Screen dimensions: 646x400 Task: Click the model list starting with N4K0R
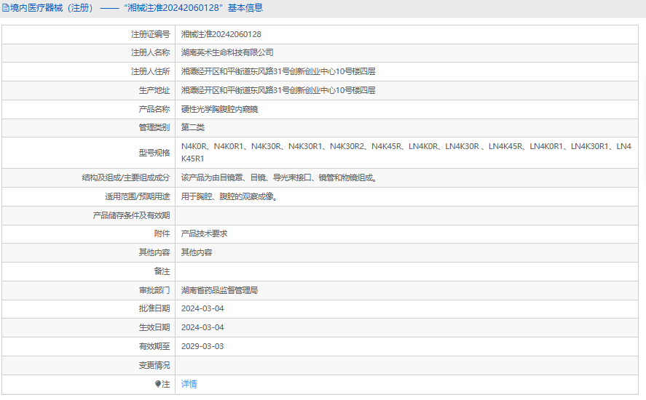click(406, 152)
